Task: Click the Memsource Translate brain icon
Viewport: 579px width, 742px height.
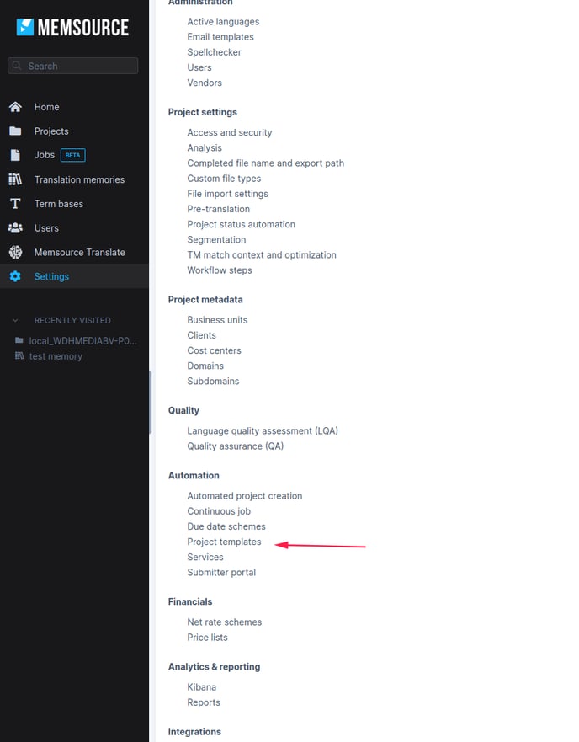Action: (15, 253)
